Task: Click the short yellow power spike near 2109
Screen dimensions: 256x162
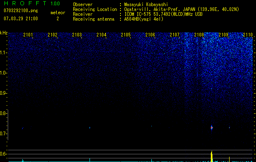Action: [230, 159]
